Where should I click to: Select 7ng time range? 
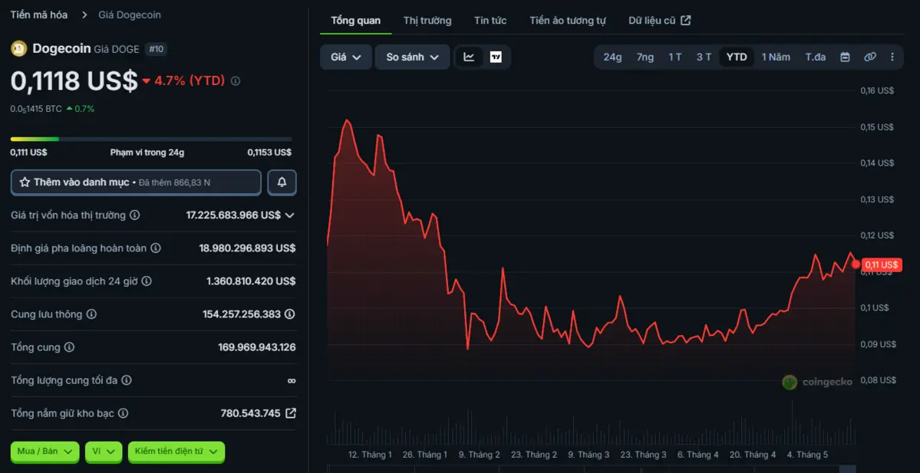[x=645, y=57]
